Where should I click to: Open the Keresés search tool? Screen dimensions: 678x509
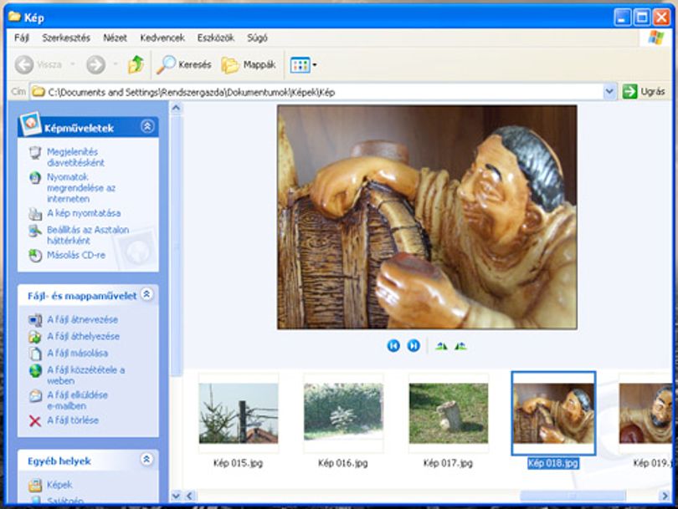click(x=184, y=64)
